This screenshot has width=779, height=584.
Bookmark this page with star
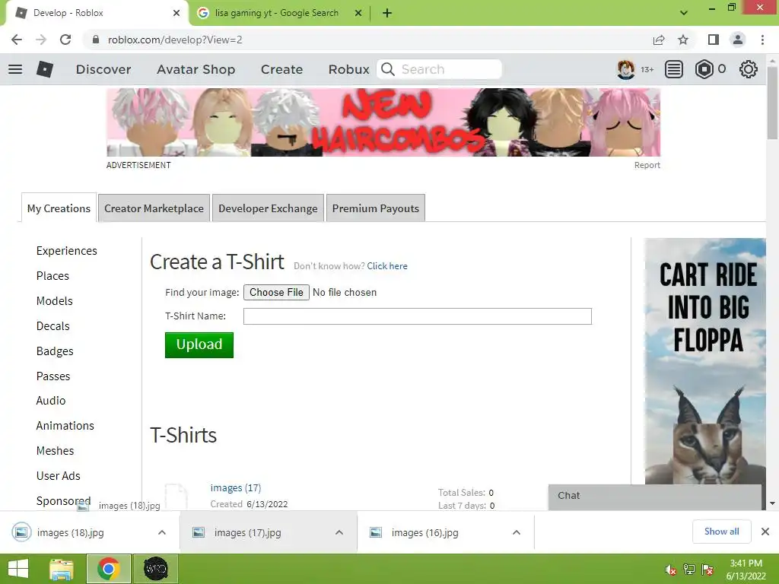coord(683,40)
